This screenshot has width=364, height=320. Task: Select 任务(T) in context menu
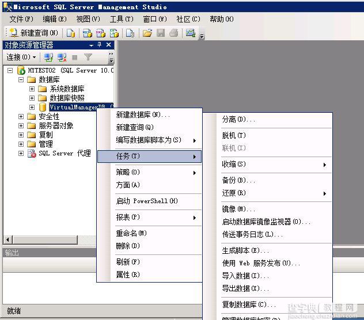[x=149, y=156]
